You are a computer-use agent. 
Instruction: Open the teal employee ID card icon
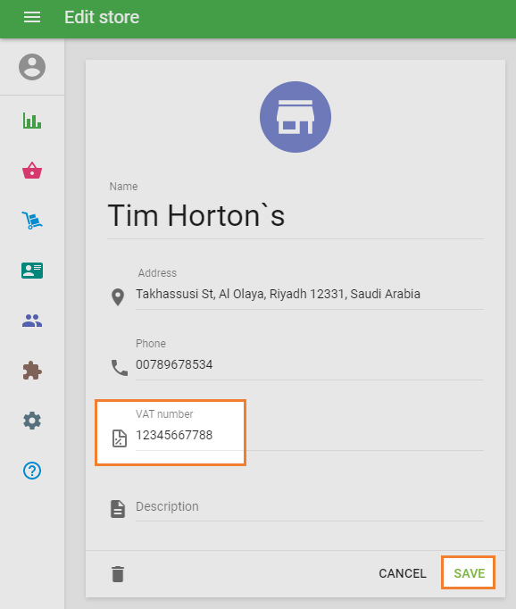(x=32, y=271)
